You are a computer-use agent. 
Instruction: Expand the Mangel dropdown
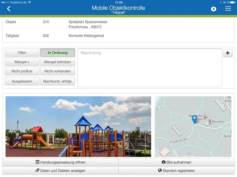pyautogui.click(x=22, y=62)
